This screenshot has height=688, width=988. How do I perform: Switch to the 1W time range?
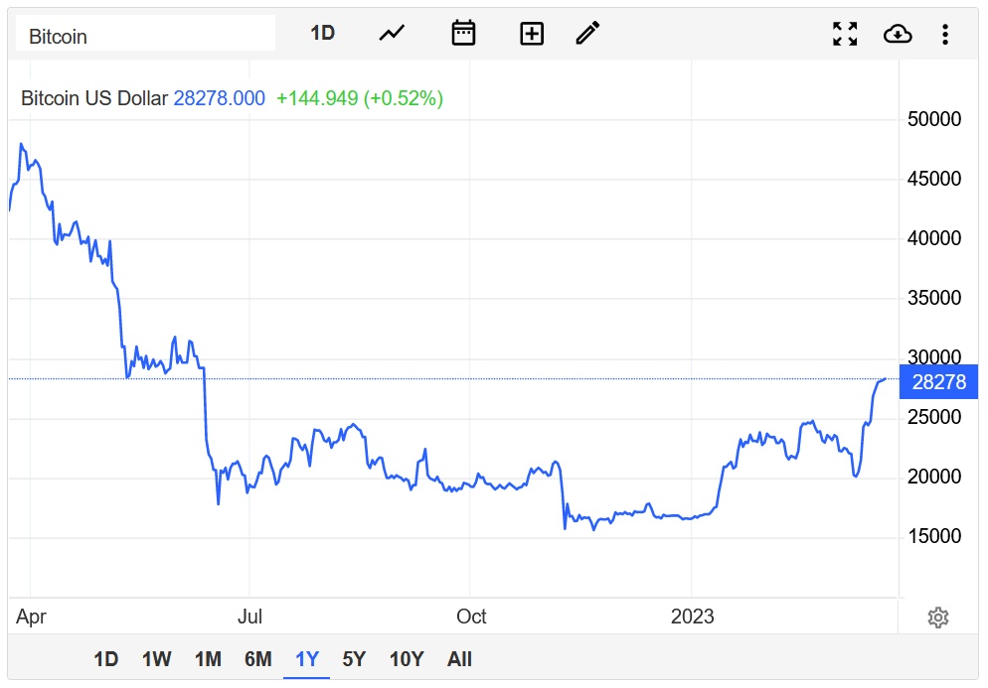pyautogui.click(x=156, y=659)
